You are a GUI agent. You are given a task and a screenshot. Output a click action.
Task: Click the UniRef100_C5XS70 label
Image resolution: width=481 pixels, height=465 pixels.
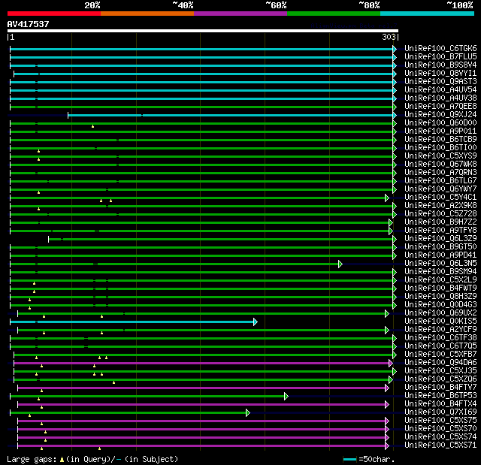pyautogui.click(x=440, y=429)
